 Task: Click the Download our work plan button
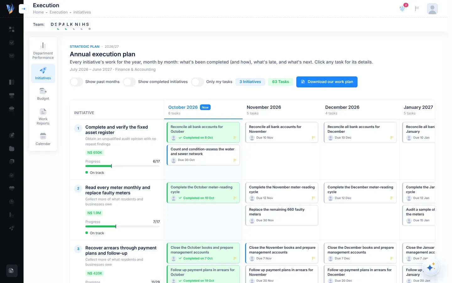[327, 82]
